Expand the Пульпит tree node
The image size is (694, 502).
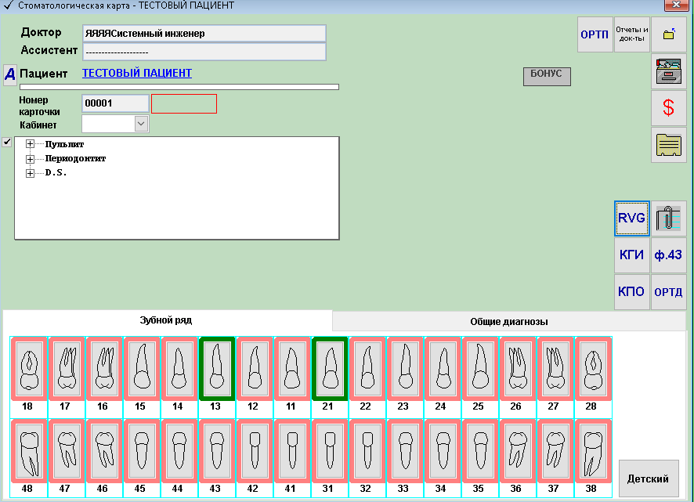tap(31, 145)
